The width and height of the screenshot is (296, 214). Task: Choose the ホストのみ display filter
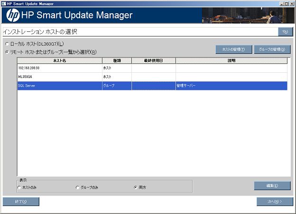pos(19,188)
